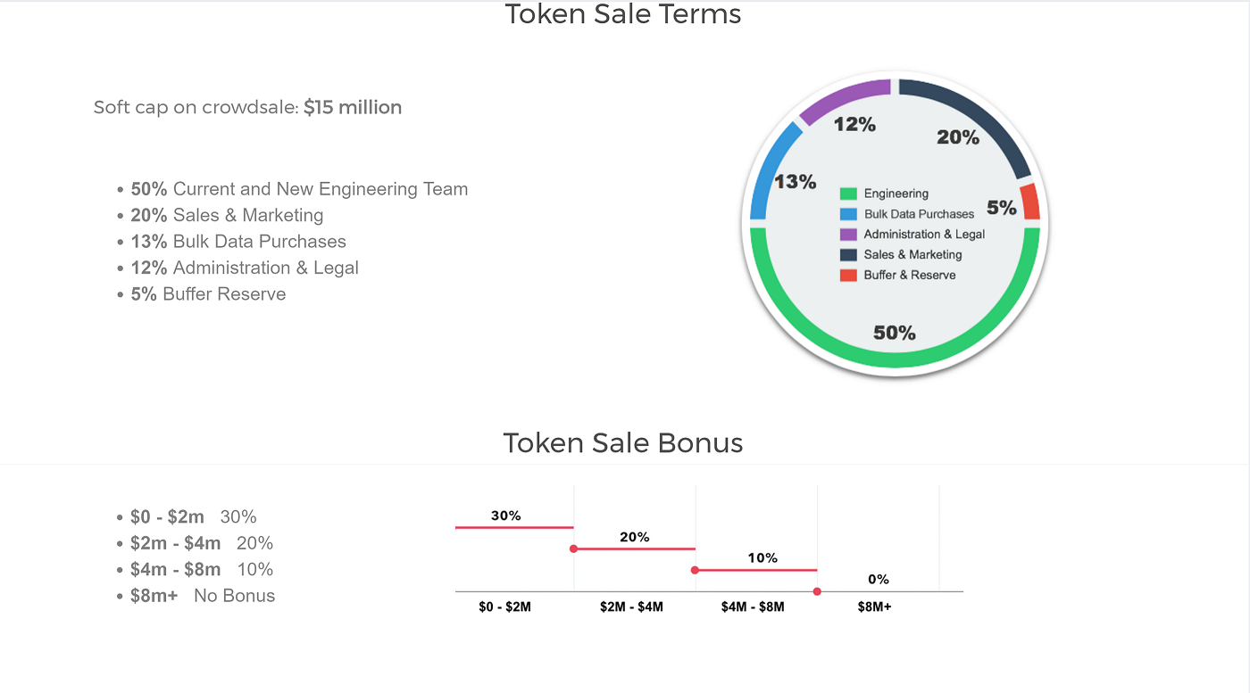The width and height of the screenshot is (1250, 693).
Task: Select the green 50% donut segment
Action: (896, 357)
